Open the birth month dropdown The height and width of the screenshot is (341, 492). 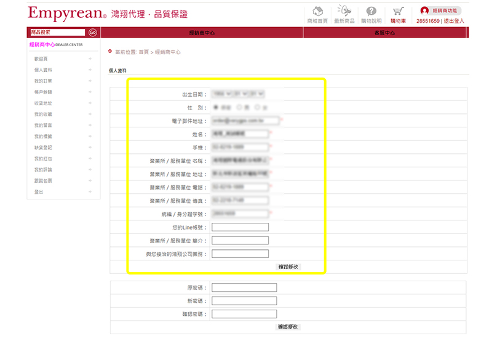[242, 94]
